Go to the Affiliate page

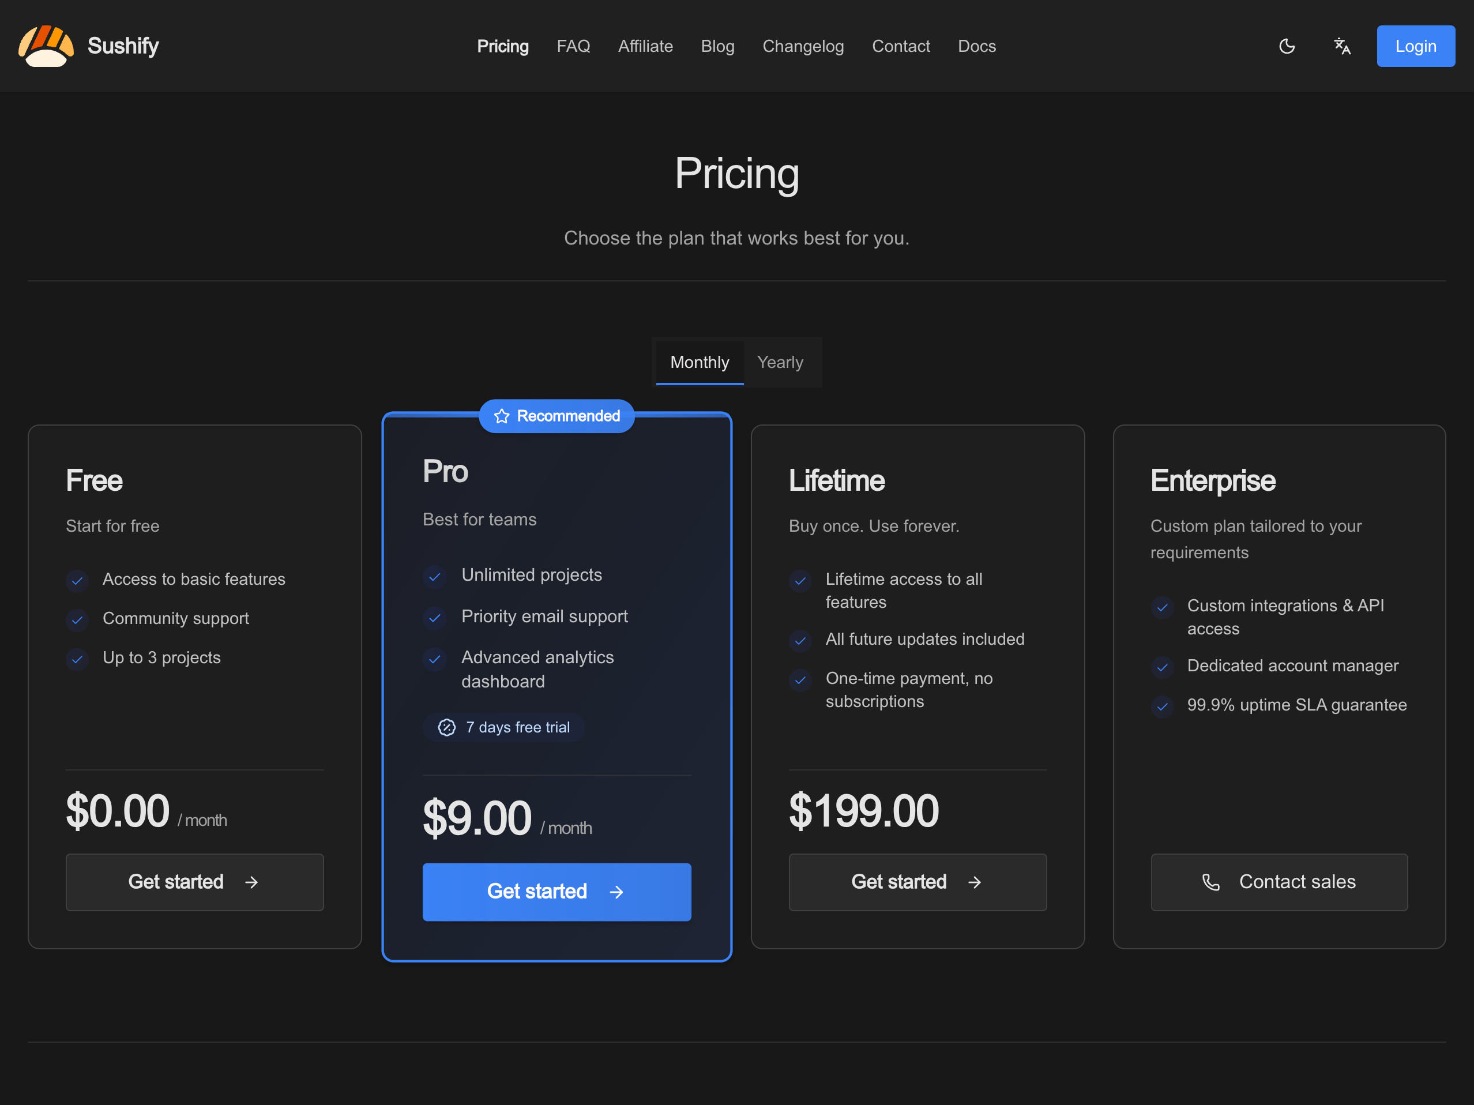pos(645,46)
